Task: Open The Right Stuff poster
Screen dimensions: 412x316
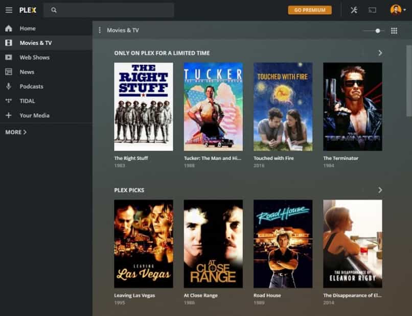Action: pos(144,107)
